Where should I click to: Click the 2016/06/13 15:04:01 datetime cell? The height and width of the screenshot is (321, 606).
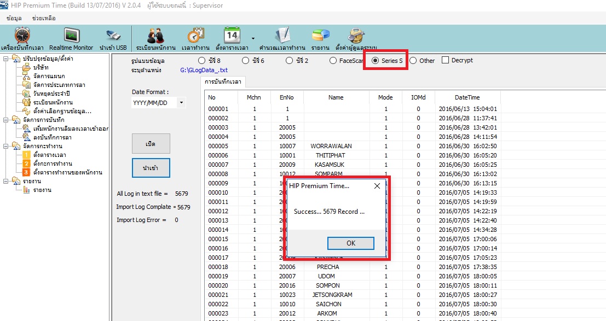468,109
